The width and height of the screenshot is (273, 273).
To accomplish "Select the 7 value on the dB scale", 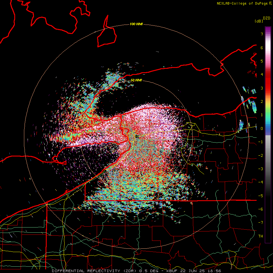I will (x=262, y=34).
